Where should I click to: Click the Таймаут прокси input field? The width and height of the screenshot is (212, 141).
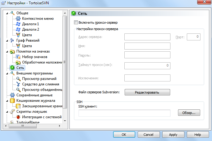(x=147, y=66)
